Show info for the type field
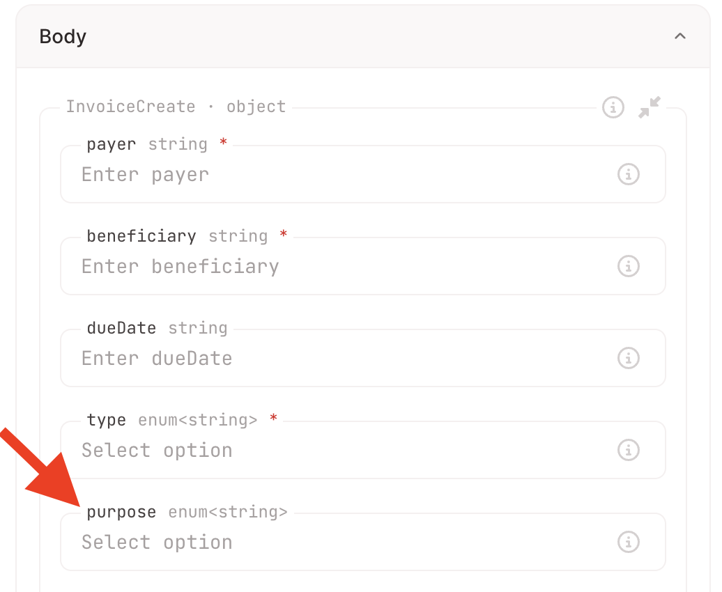The image size is (722, 592). pos(628,450)
